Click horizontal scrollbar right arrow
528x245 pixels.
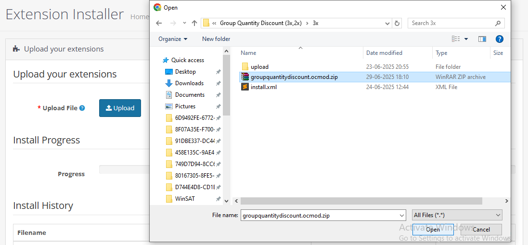tap(507, 201)
